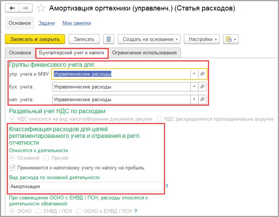Expand the упр. учета и МФУ dropdown arrow

(194, 74)
